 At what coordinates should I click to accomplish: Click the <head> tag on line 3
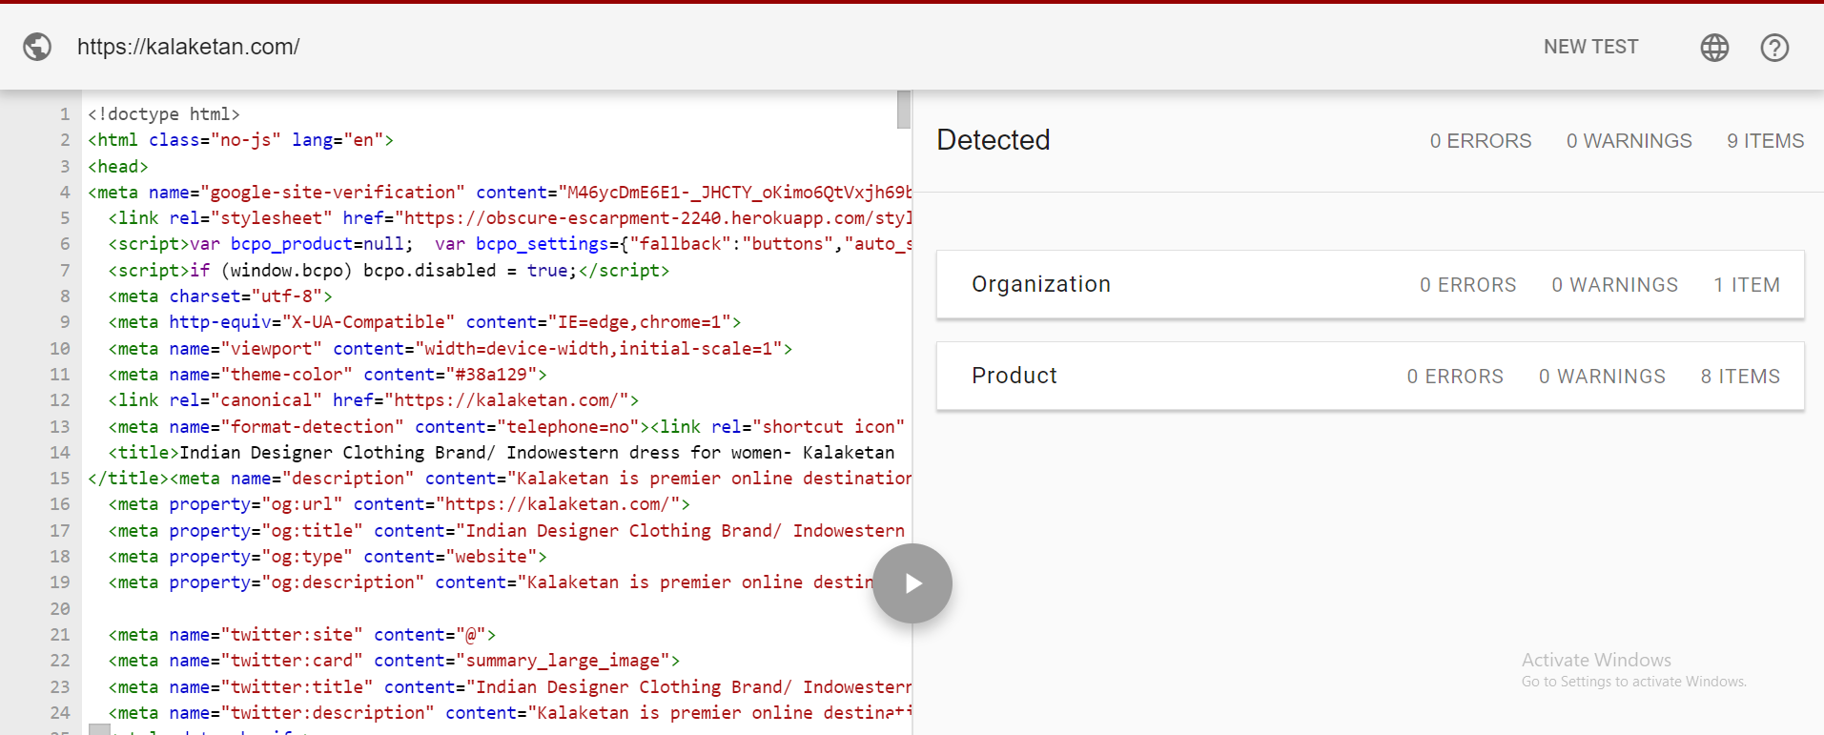[118, 167]
